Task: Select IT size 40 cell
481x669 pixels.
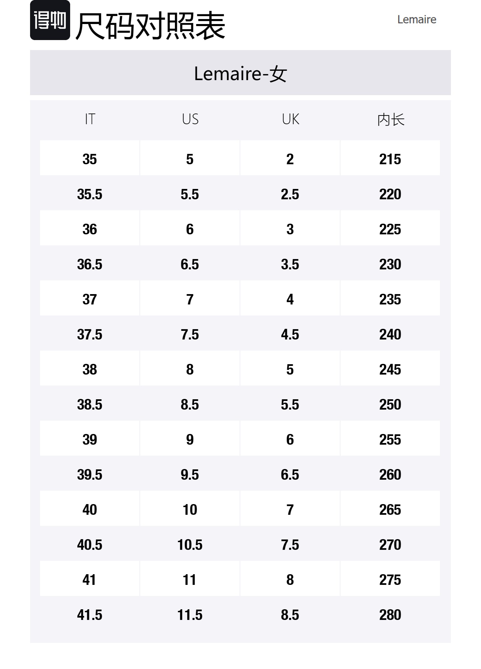Action: (x=90, y=509)
